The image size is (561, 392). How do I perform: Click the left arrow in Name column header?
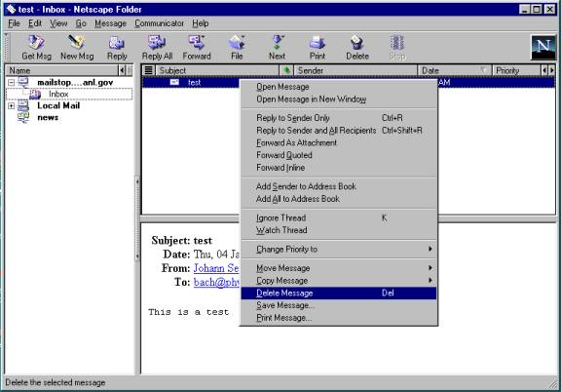122,70
